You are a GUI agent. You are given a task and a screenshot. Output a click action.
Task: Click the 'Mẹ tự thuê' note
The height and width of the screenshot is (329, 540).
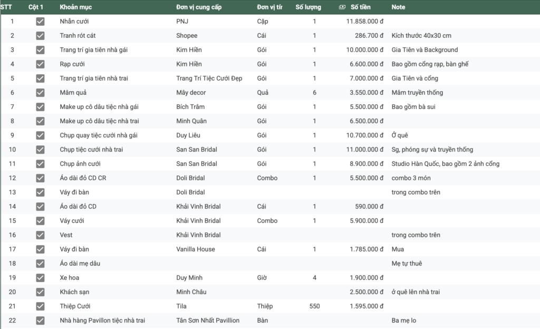point(407,263)
